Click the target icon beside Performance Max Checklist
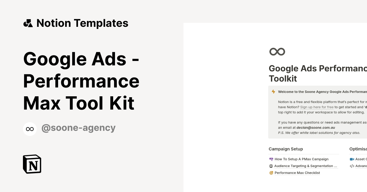This screenshot has width=367, height=192. [x=271, y=173]
